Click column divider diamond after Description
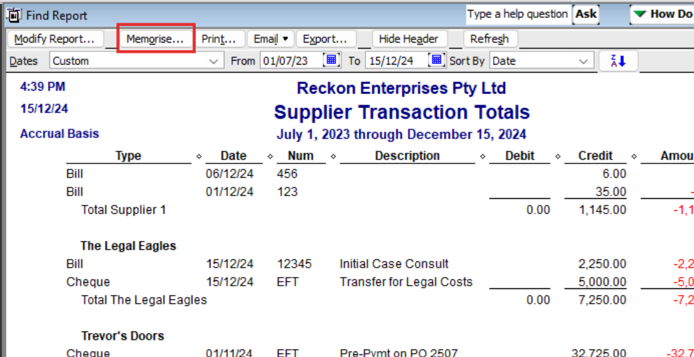The height and width of the screenshot is (357, 694). [x=482, y=156]
